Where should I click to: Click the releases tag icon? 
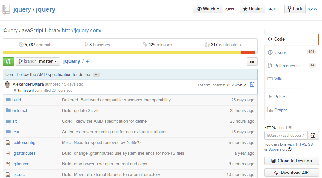(145, 45)
